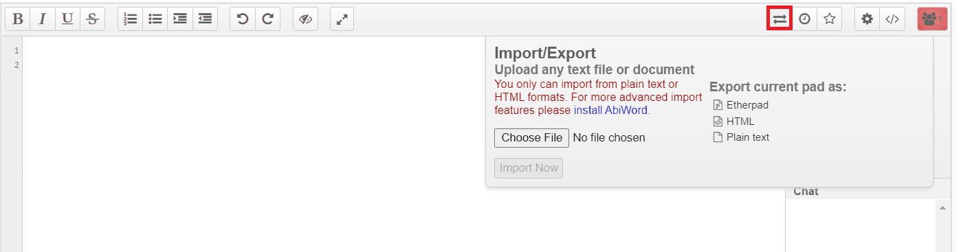Image resolution: width=961 pixels, height=252 pixels.
Task: Save revision with the star icon
Action: 829,19
